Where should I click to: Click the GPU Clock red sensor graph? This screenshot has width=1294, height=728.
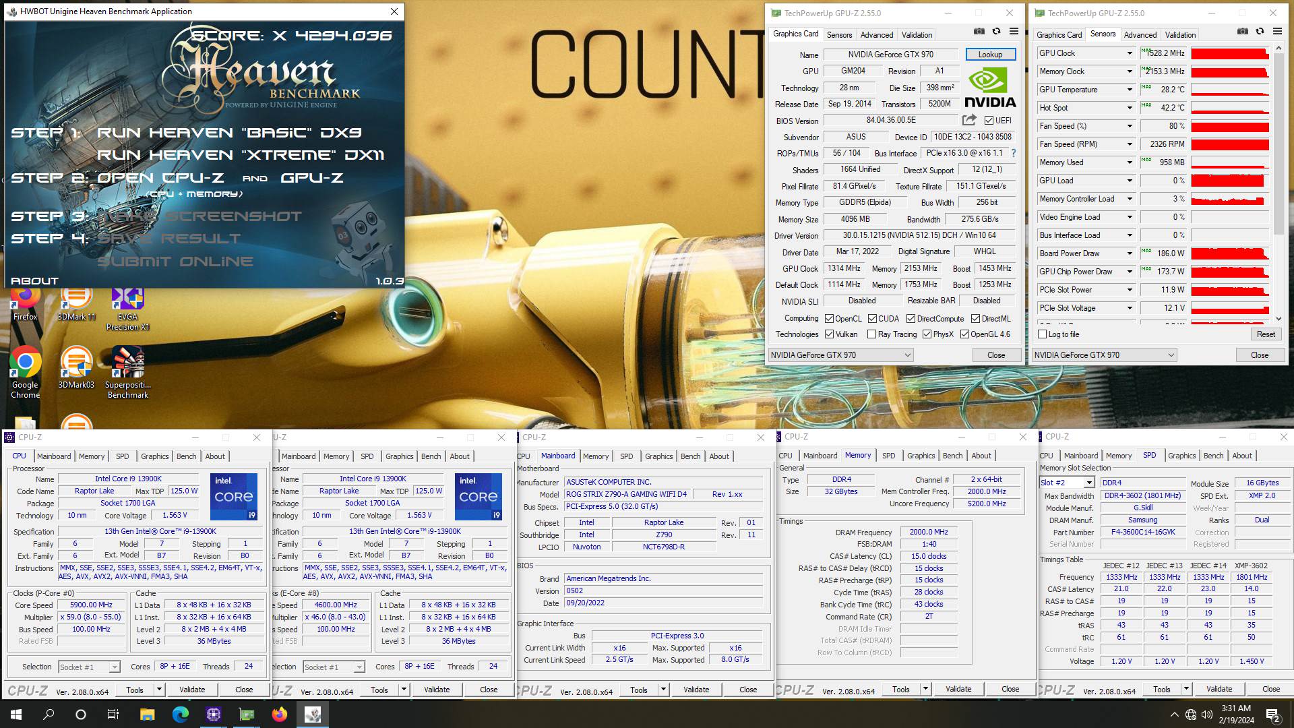1230,53
